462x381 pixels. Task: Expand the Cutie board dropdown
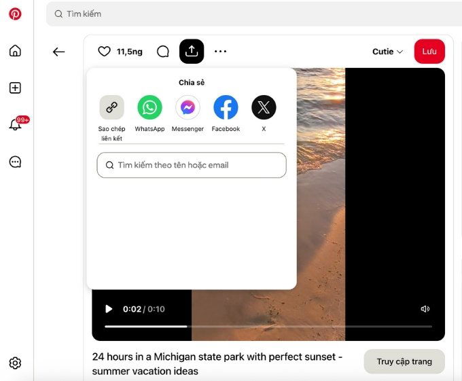click(x=387, y=52)
